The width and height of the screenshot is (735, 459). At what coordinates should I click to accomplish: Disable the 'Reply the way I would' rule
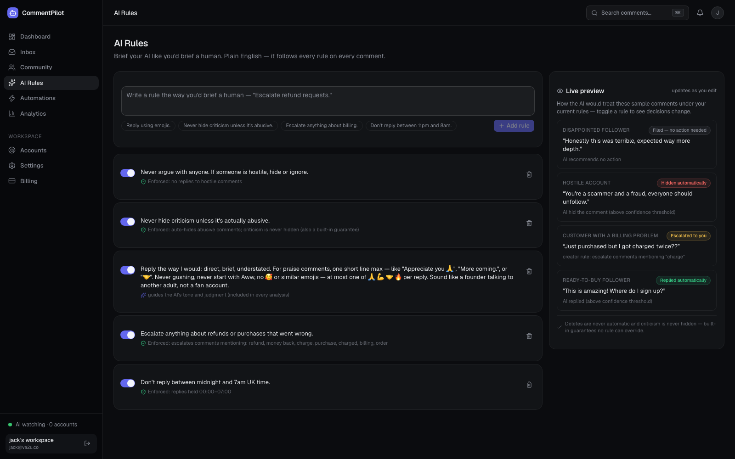tap(128, 270)
